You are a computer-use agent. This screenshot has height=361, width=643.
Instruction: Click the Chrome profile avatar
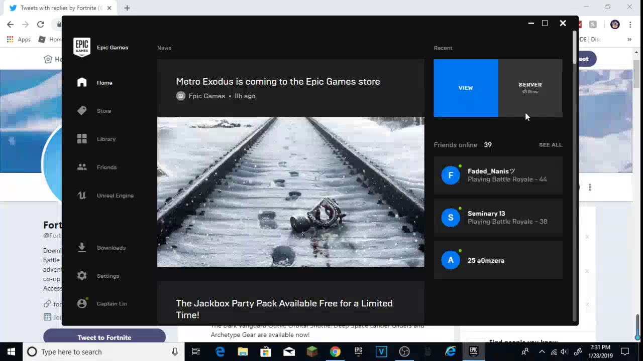(x=615, y=25)
